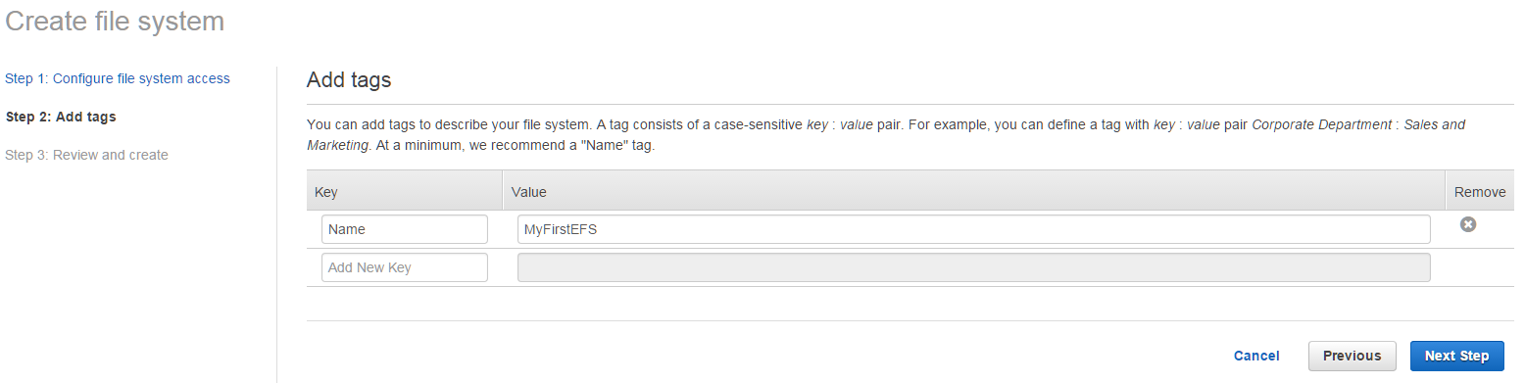This screenshot has height=383, width=1525.
Task: Click the Add tags section heading
Action: 349,80
